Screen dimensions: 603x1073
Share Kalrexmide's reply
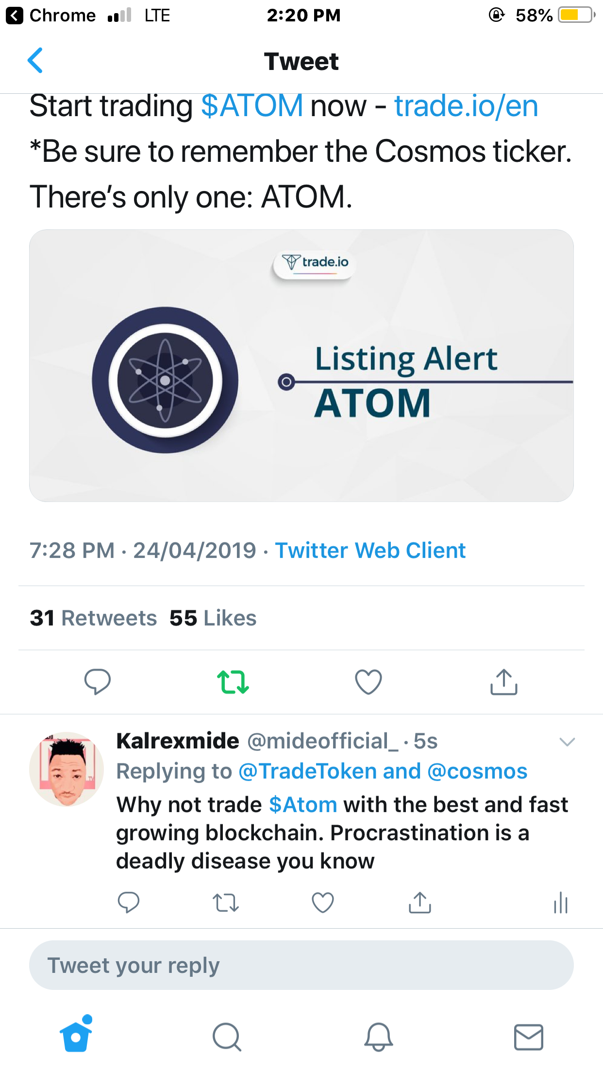[420, 903]
